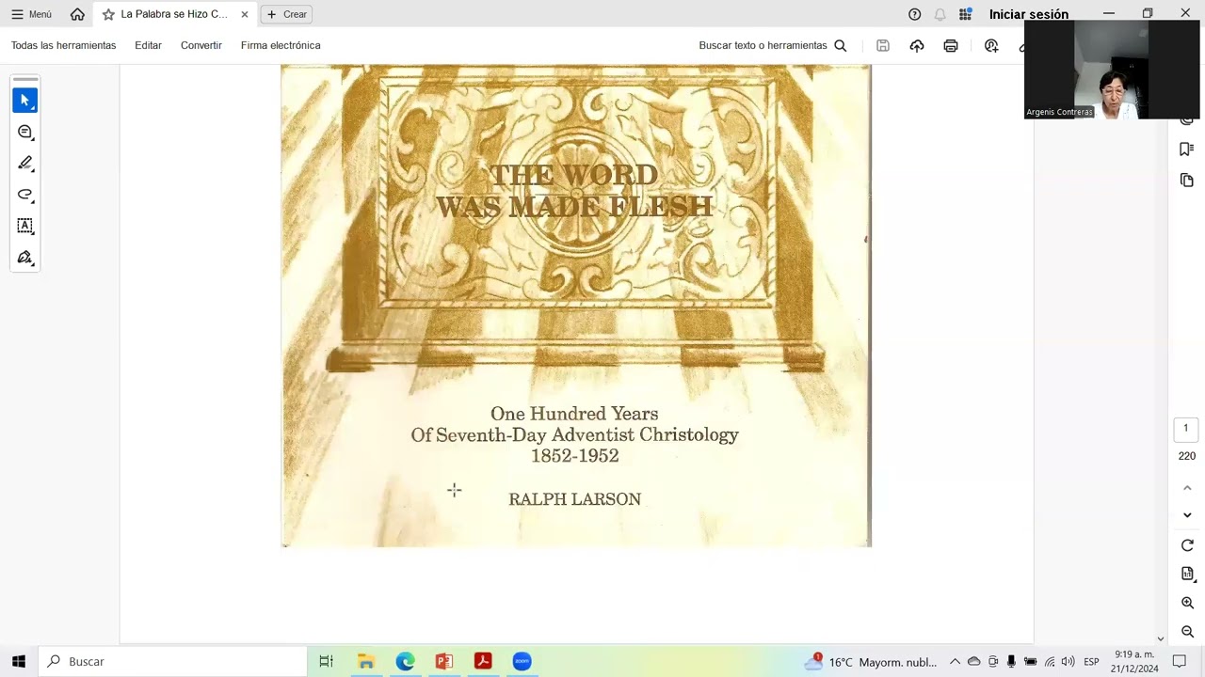Go to the Acrobat home screen icon
The width and height of the screenshot is (1205, 677).
77,14
